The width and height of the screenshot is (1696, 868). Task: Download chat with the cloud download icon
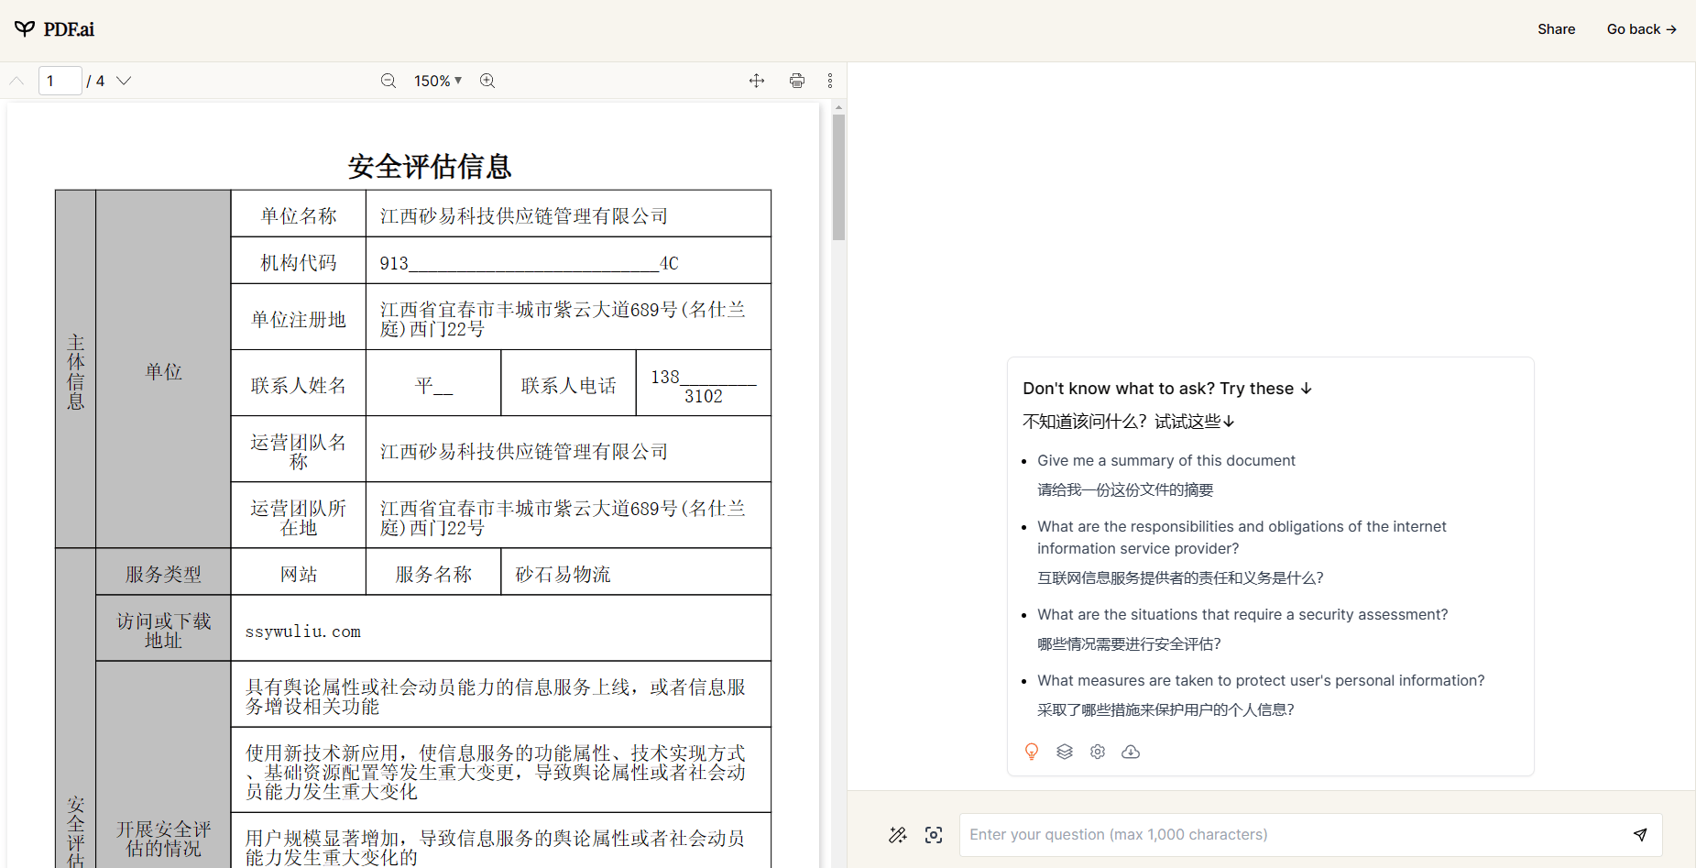click(1131, 752)
